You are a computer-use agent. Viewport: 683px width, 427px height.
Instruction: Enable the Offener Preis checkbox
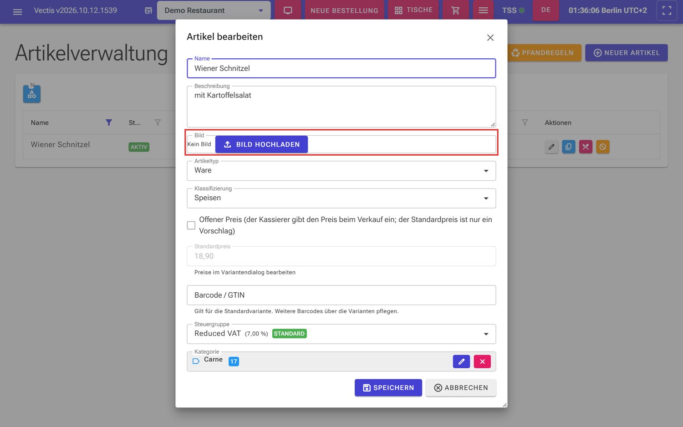click(x=191, y=225)
